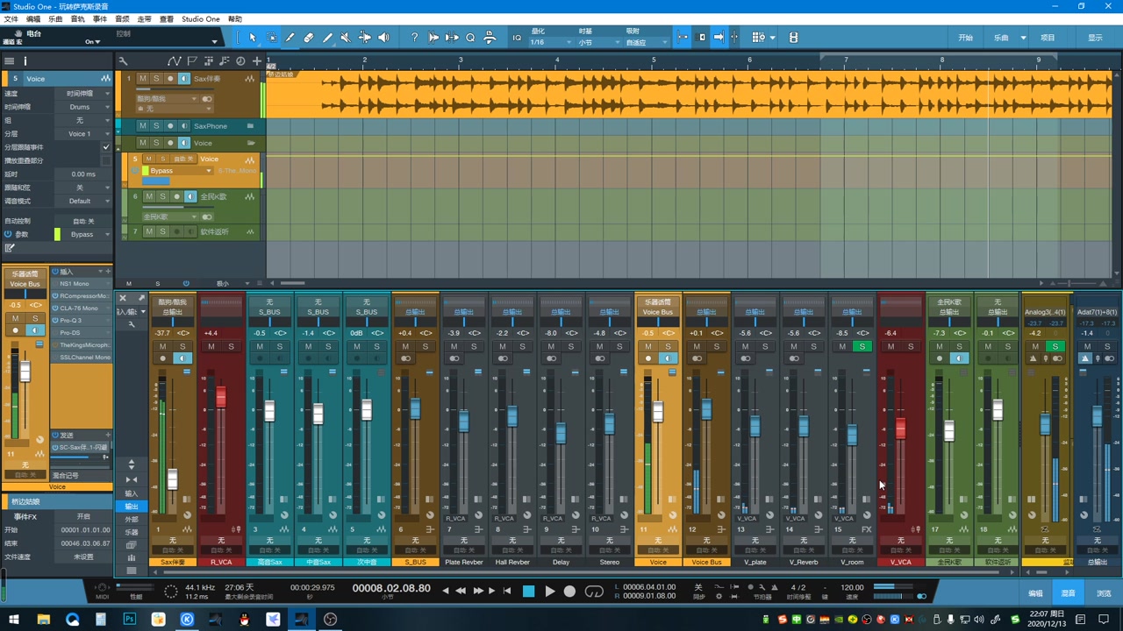Image resolution: width=1123 pixels, height=631 pixels.
Task: Open the 时间伸缩 Drums dropdown
Action: (82, 107)
